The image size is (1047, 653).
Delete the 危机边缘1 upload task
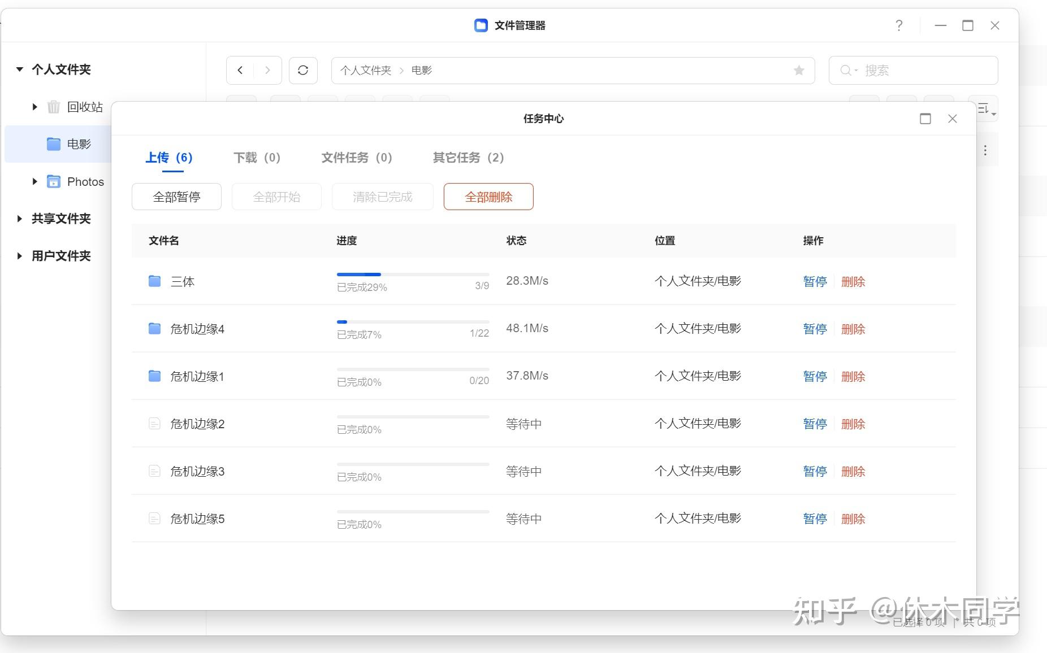tap(853, 376)
